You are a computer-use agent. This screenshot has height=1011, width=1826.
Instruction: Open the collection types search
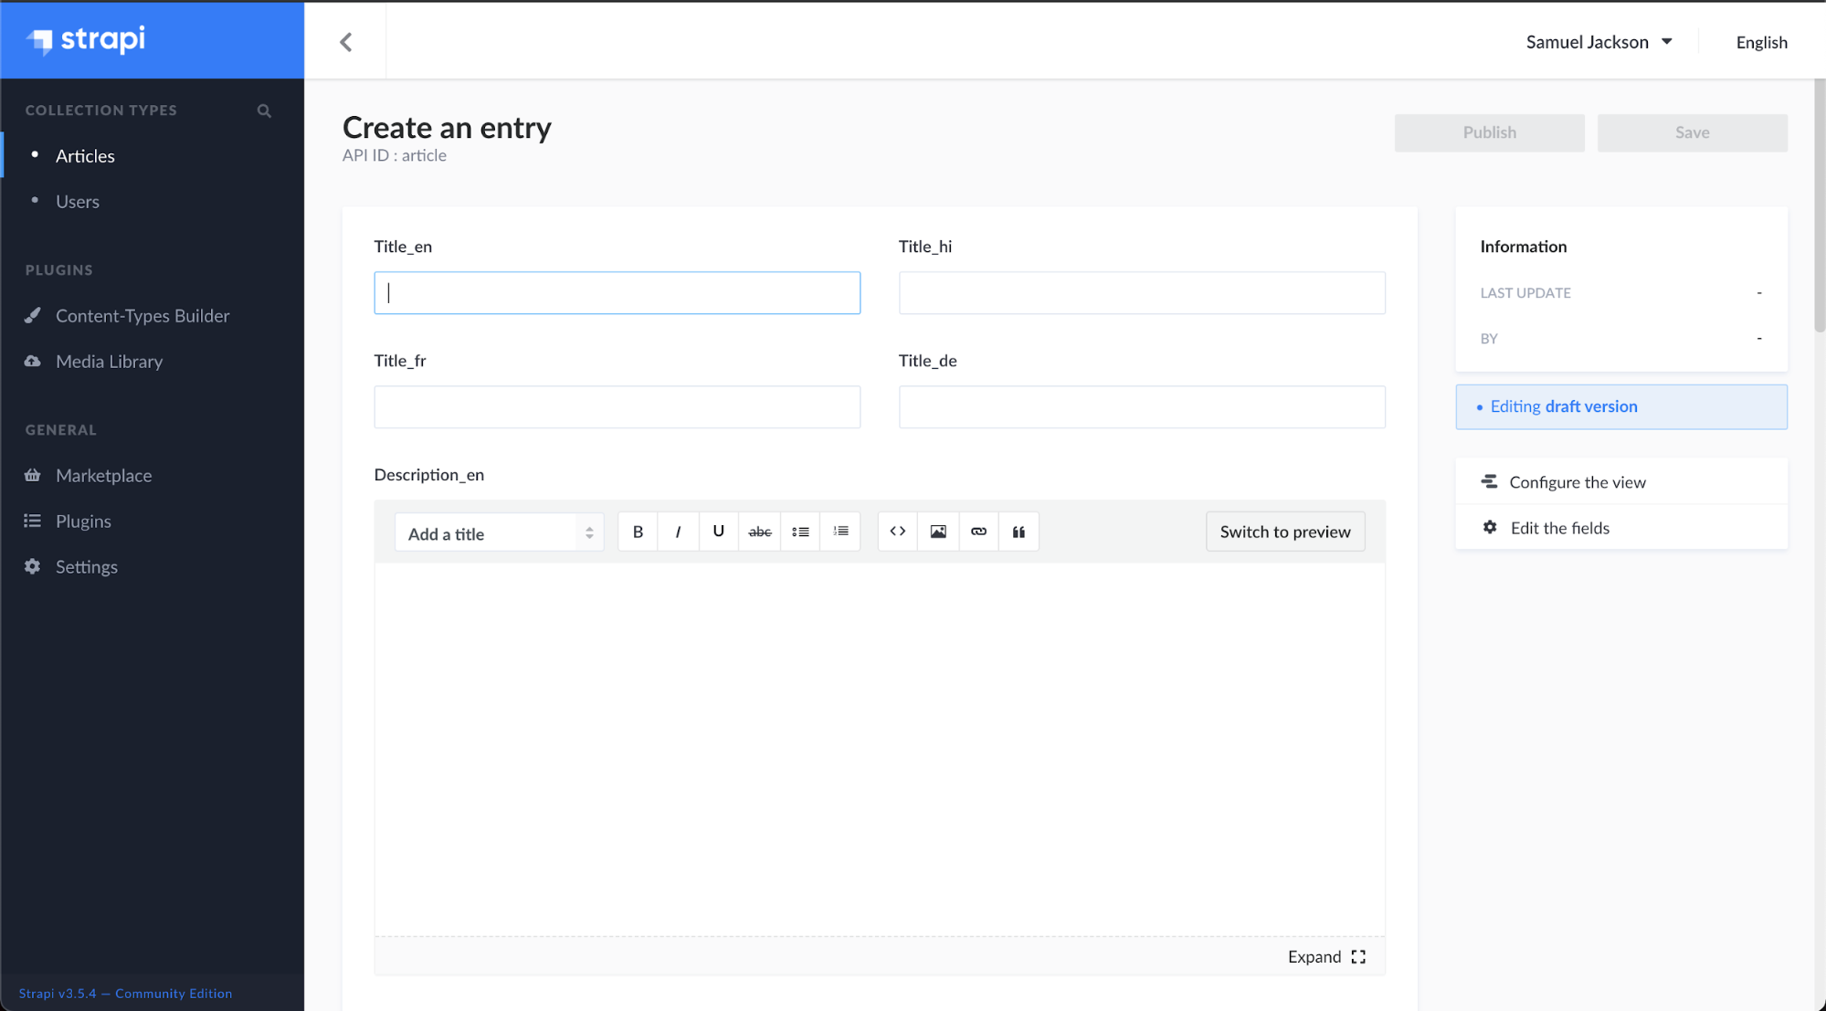pyautogui.click(x=264, y=111)
